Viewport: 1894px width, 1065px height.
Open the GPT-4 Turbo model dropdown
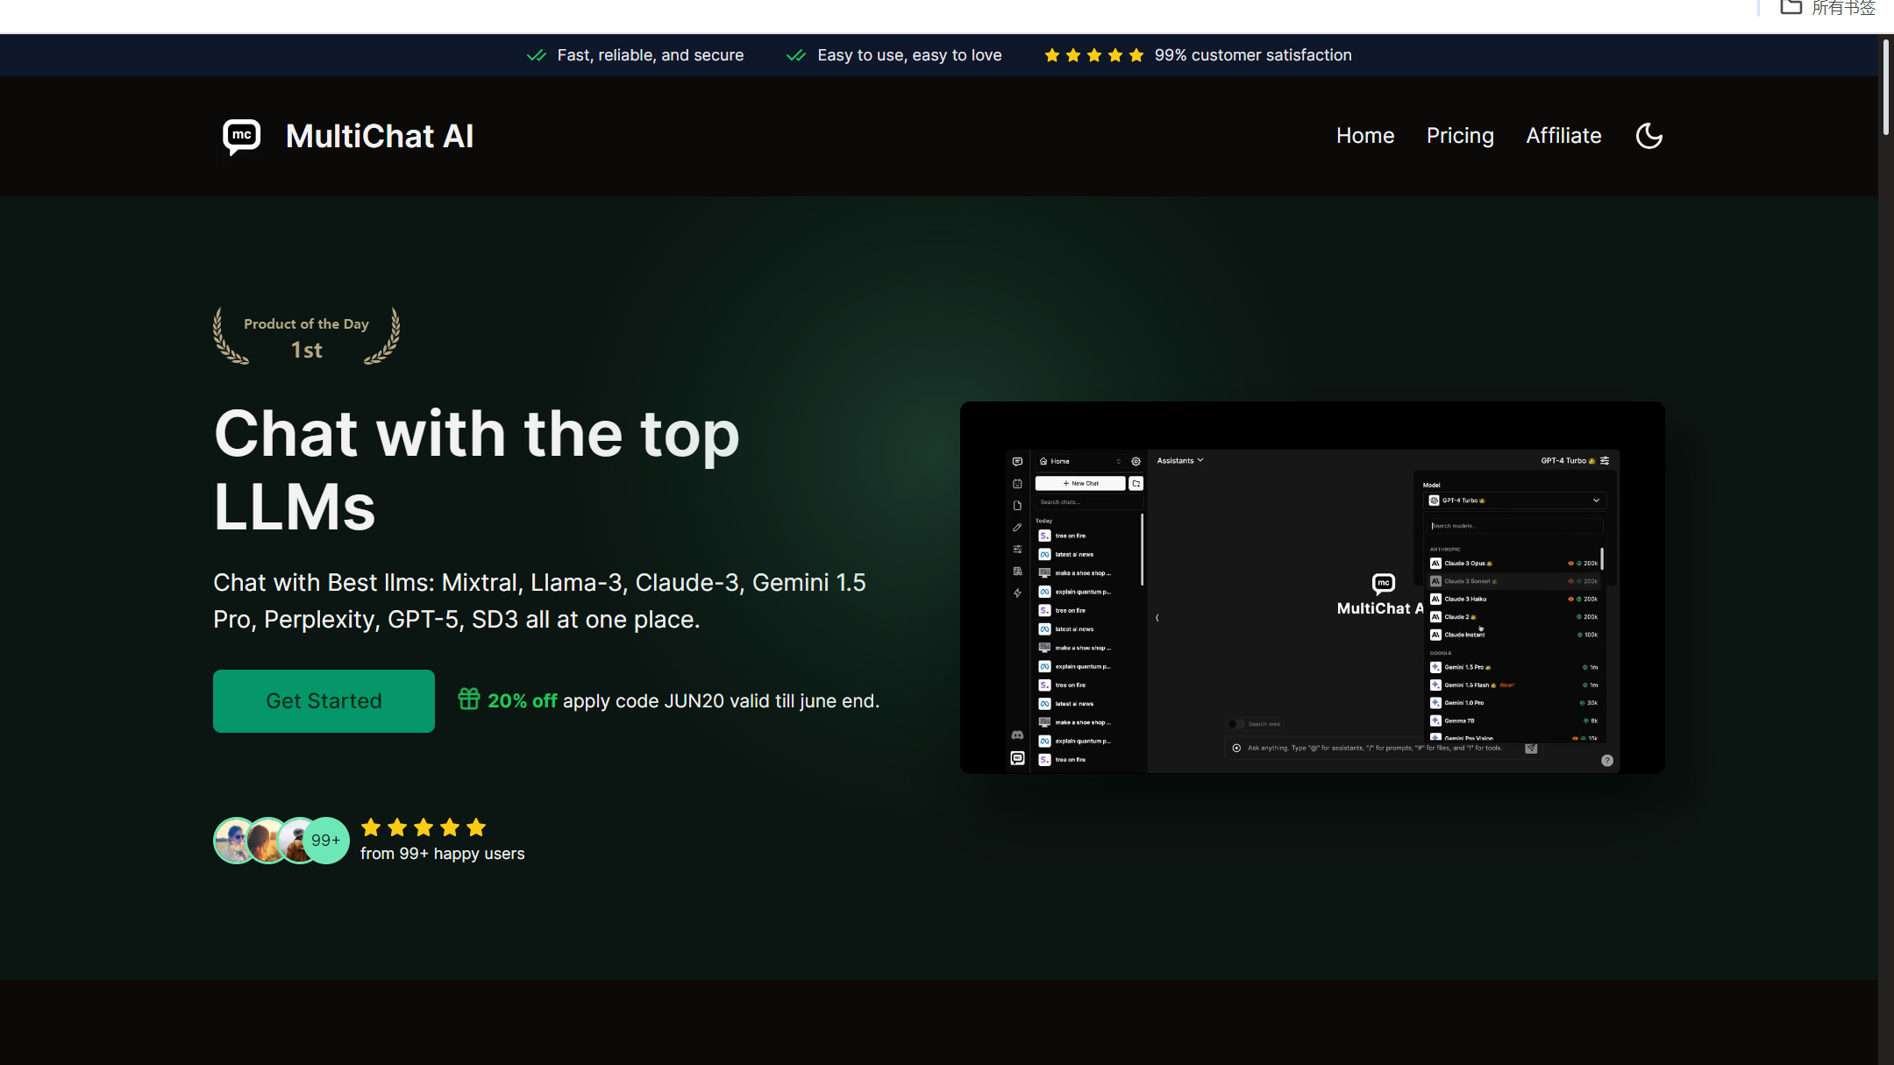(x=1514, y=501)
